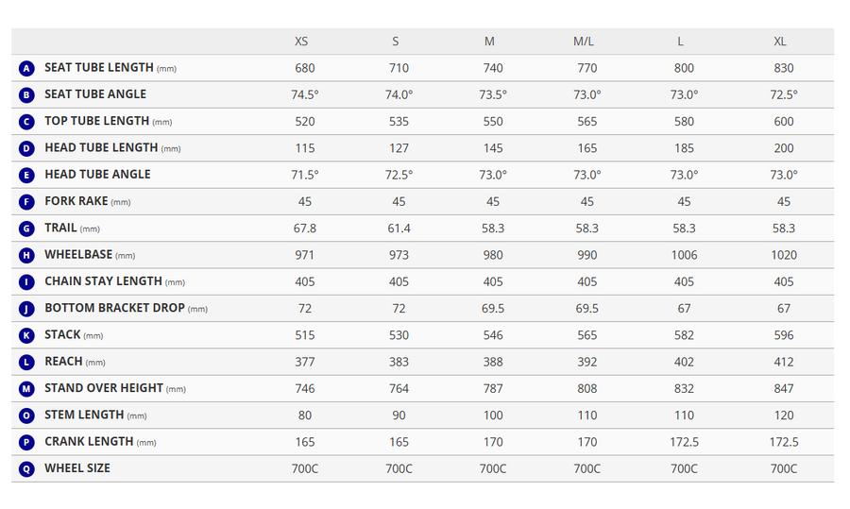Click the D icon next to Head Tube Length

point(26,148)
